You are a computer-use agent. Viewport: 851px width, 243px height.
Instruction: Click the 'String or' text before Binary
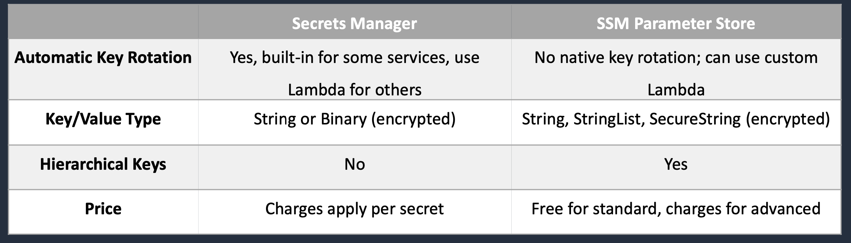(x=284, y=119)
